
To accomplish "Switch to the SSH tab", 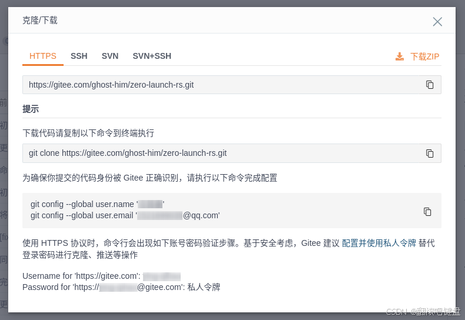I will pos(79,56).
